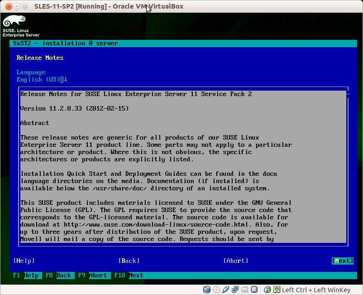Close the VirtualBox window

(9, 6)
